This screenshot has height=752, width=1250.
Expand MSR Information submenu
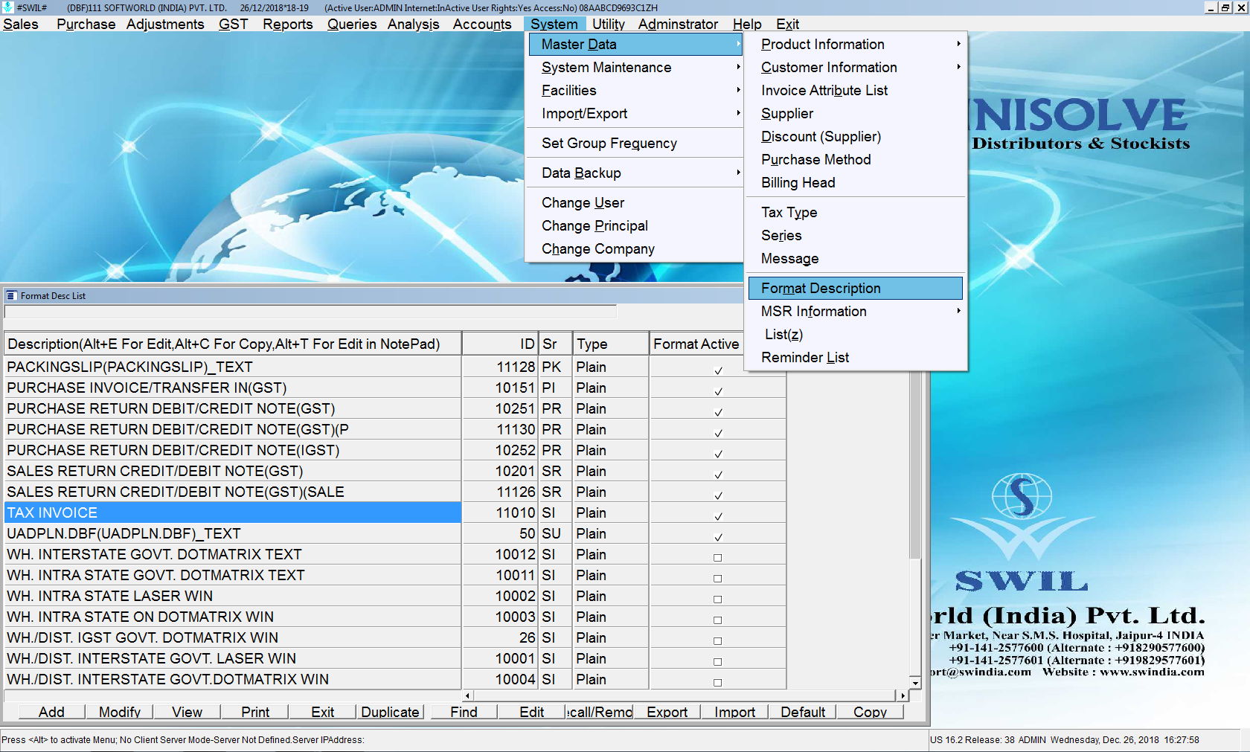(856, 312)
